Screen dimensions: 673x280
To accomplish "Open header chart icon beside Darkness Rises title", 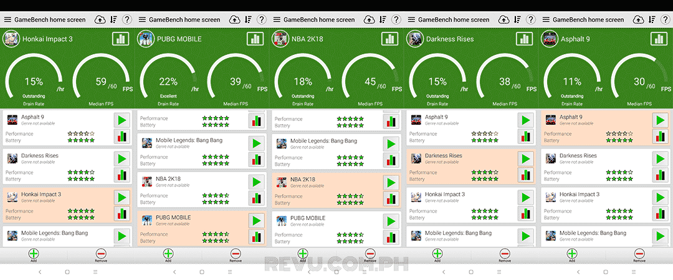I will pos(525,39).
